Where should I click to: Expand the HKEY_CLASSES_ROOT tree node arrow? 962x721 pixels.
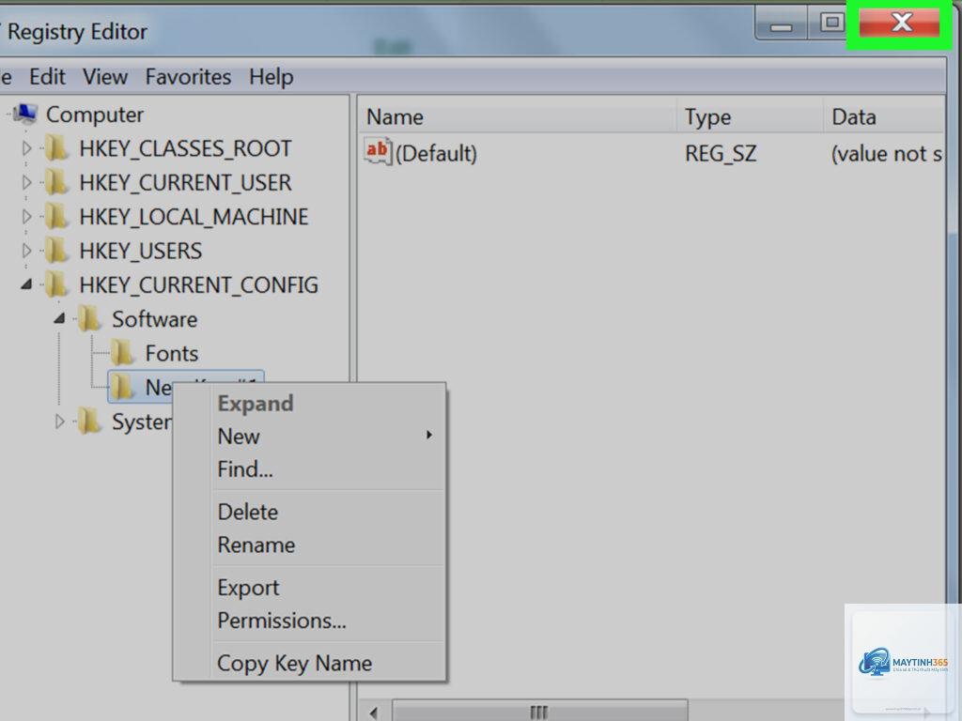point(26,148)
